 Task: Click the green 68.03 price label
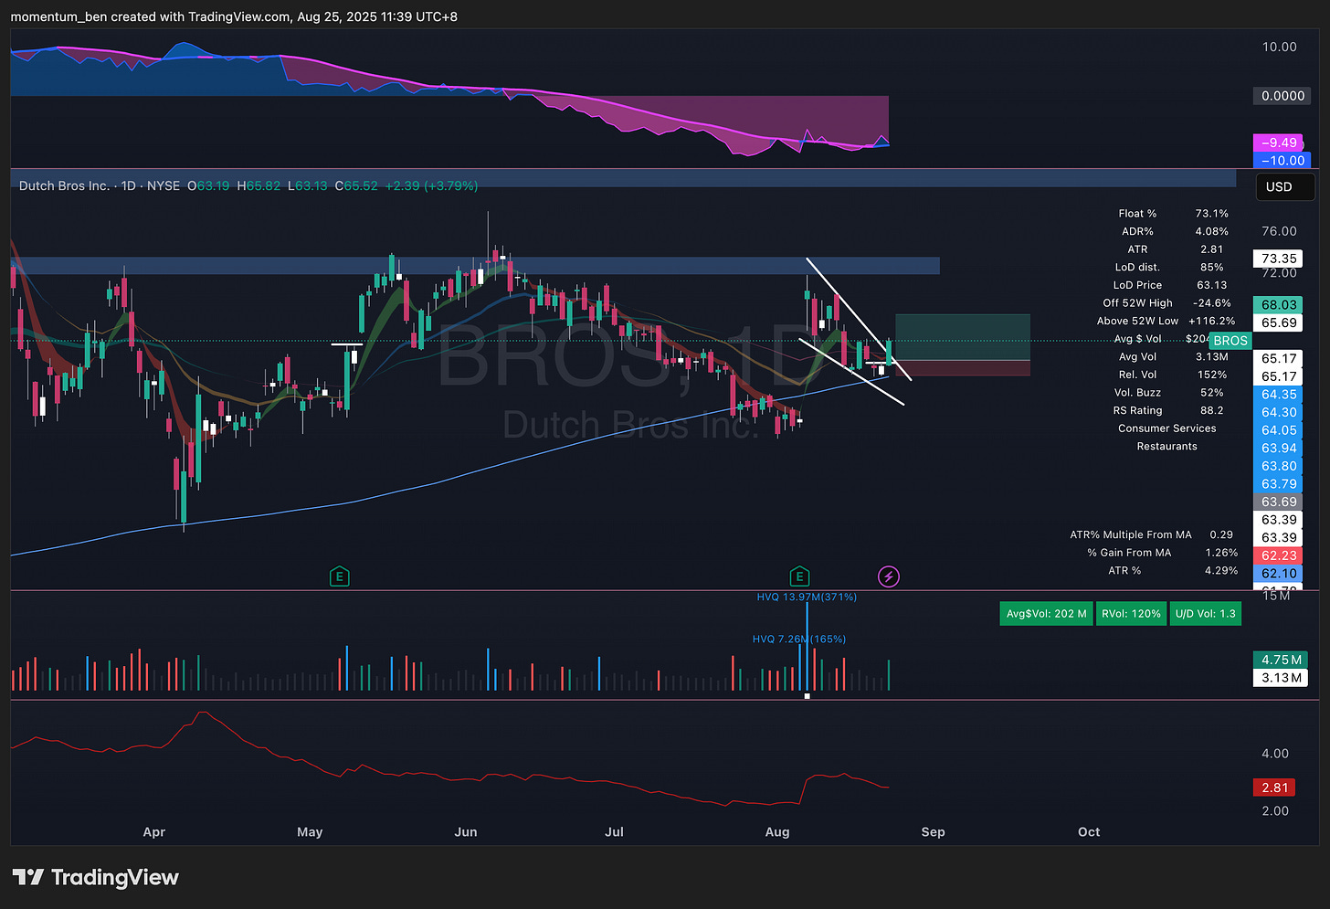click(x=1279, y=305)
